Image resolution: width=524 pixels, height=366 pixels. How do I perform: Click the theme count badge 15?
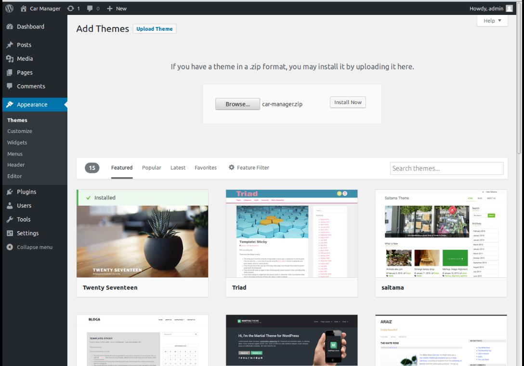[92, 168]
